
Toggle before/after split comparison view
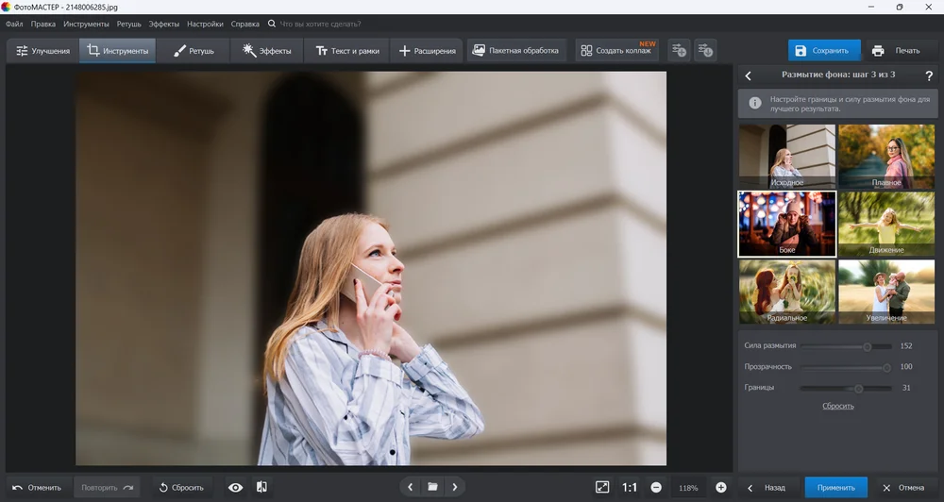click(261, 487)
